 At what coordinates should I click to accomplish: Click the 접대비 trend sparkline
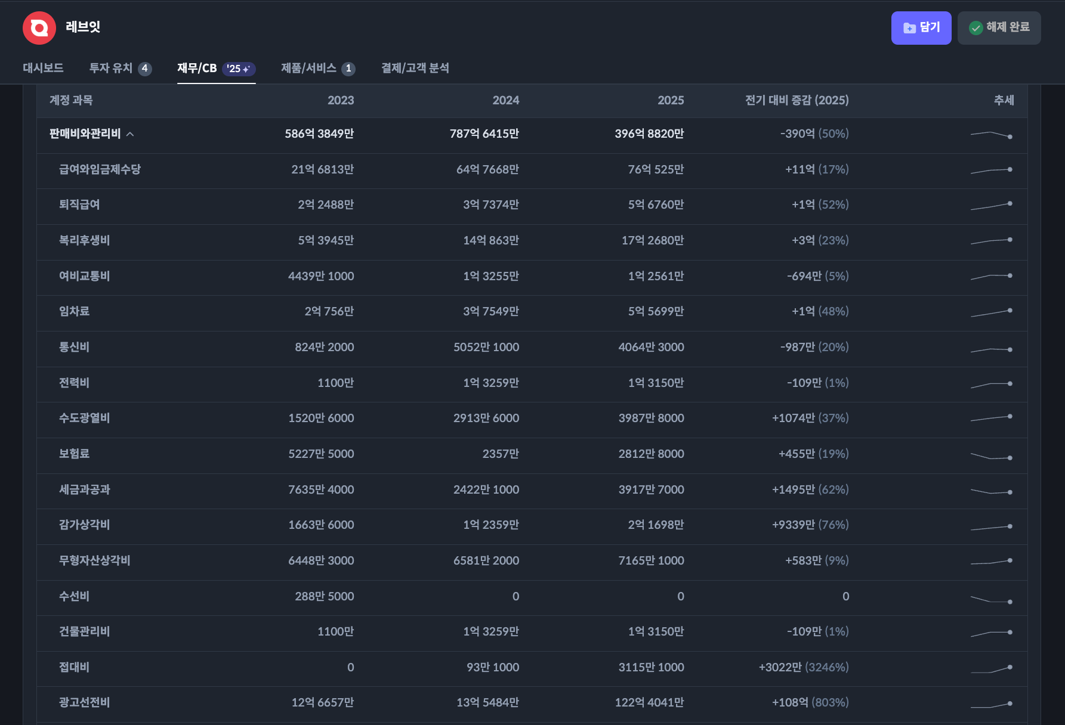tap(991, 668)
